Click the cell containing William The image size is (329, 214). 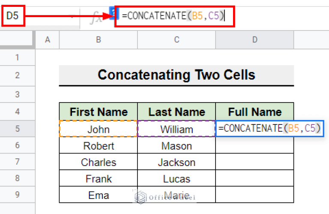[x=176, y=129]
